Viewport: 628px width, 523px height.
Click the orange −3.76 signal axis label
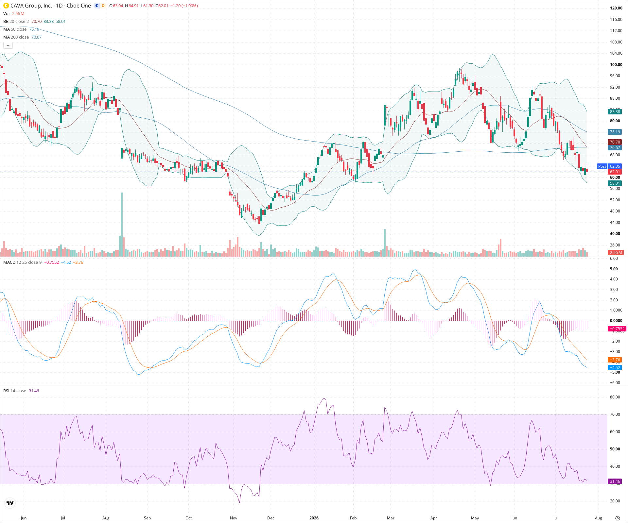[615, 360]
